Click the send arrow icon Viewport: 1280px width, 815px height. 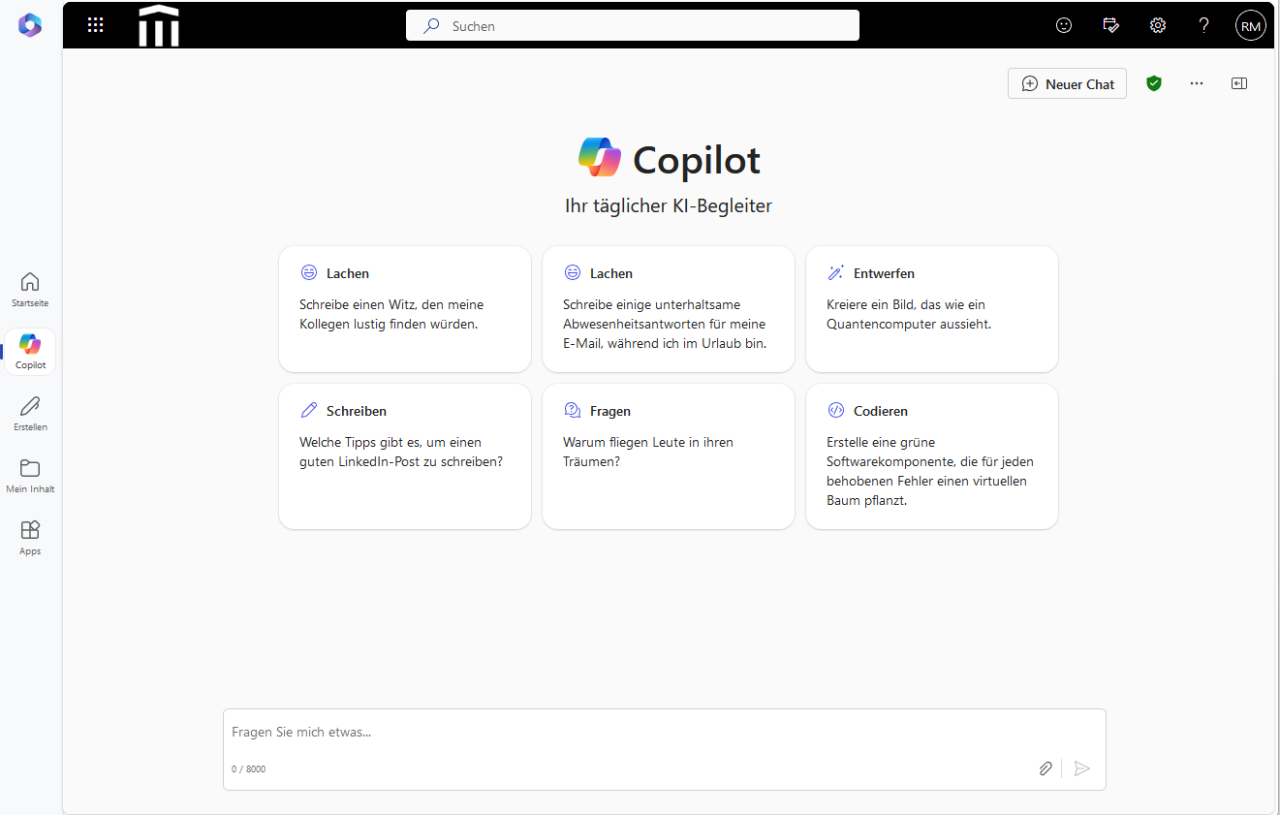(1082, 768)
